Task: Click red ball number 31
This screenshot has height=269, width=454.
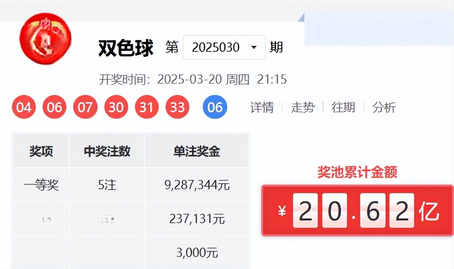Action: point(147,107)
